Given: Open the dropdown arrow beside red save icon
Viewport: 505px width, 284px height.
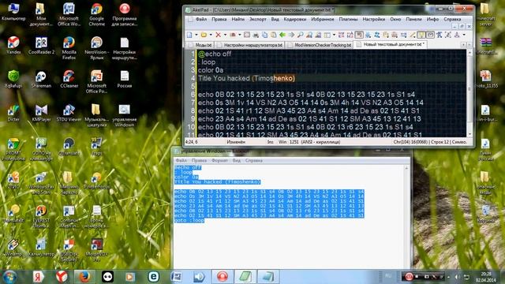Looking at the screenshot, I should pyautogui.click(x=239, y=35).
